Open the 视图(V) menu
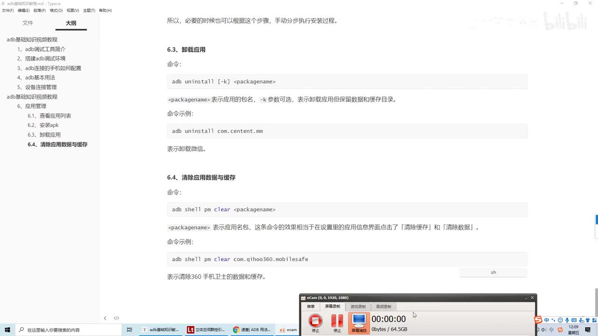 (72, 10)
